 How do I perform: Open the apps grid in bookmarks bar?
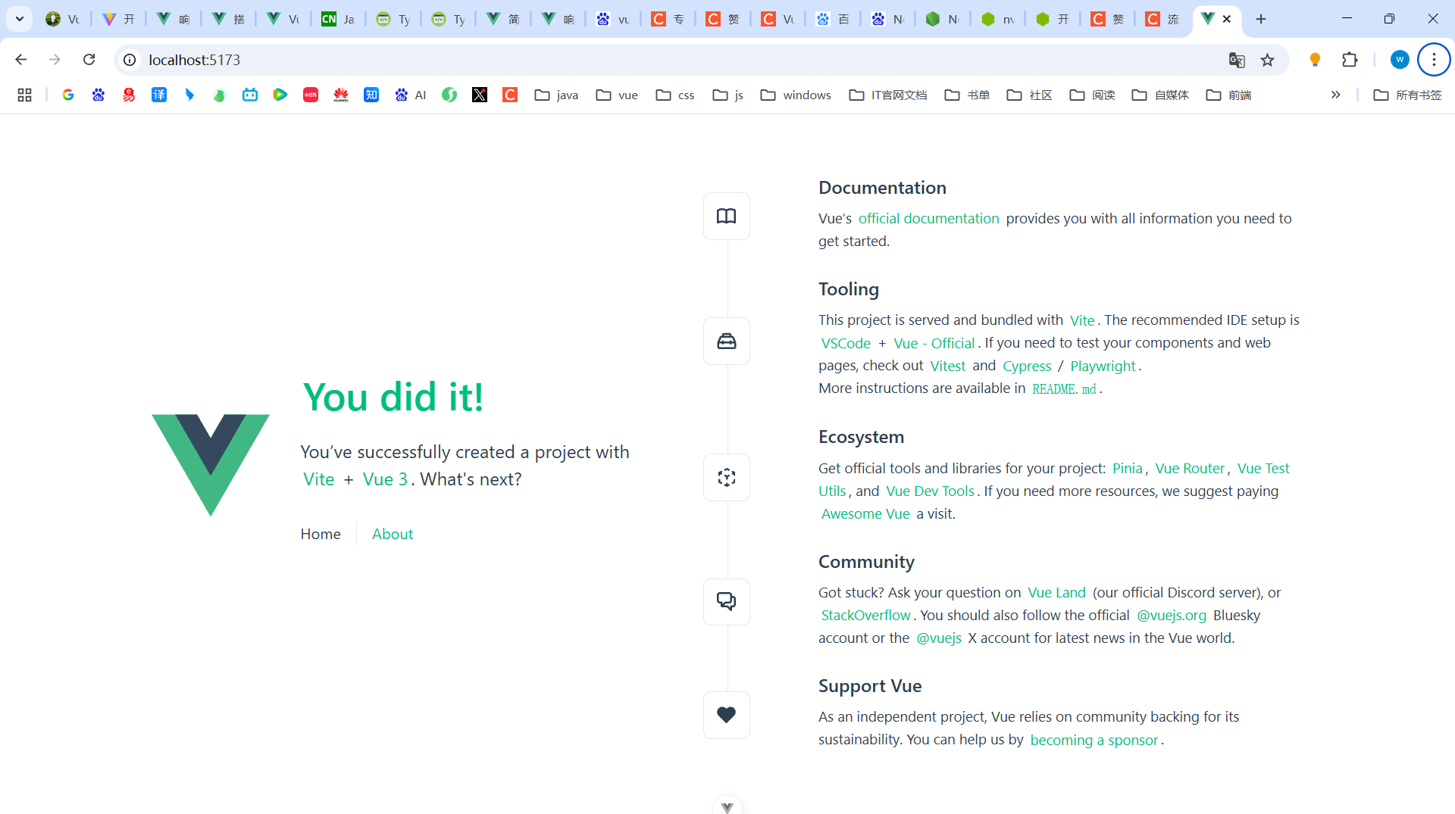click(24, 95)
